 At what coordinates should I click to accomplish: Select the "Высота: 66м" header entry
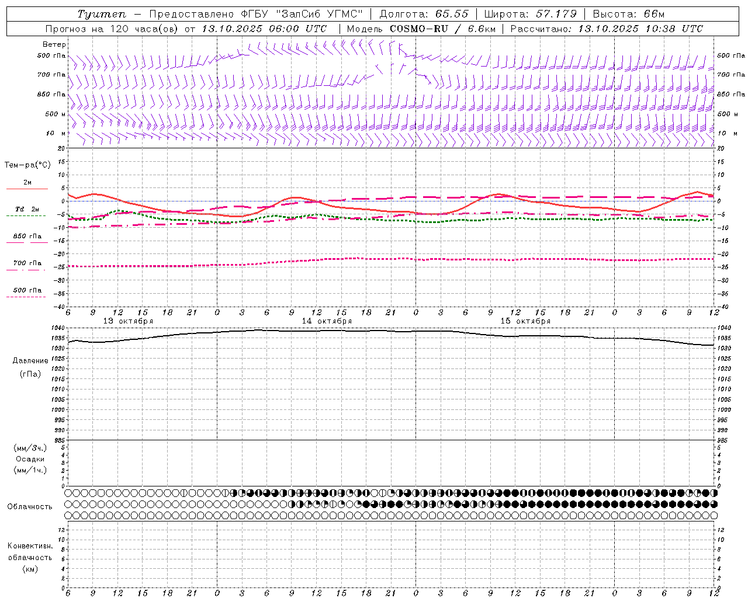(629, 15)
